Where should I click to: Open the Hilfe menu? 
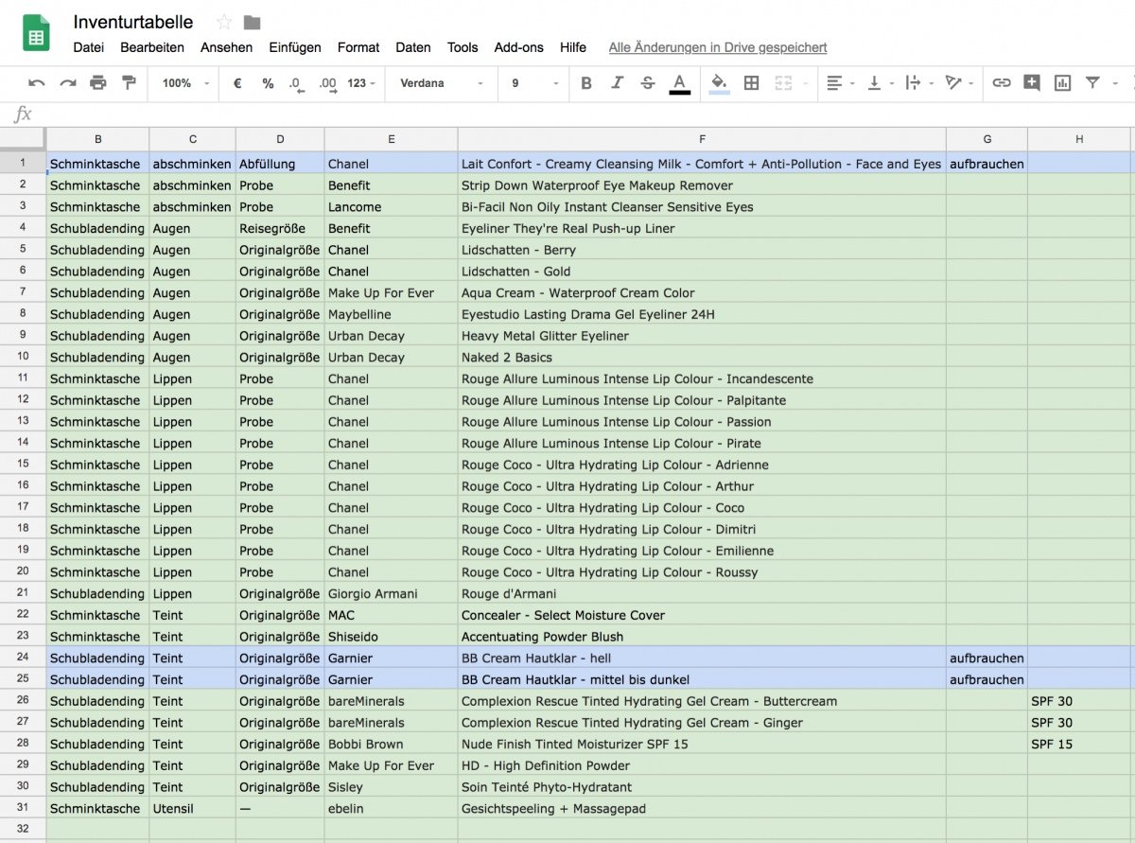click(x=573, y=47)
